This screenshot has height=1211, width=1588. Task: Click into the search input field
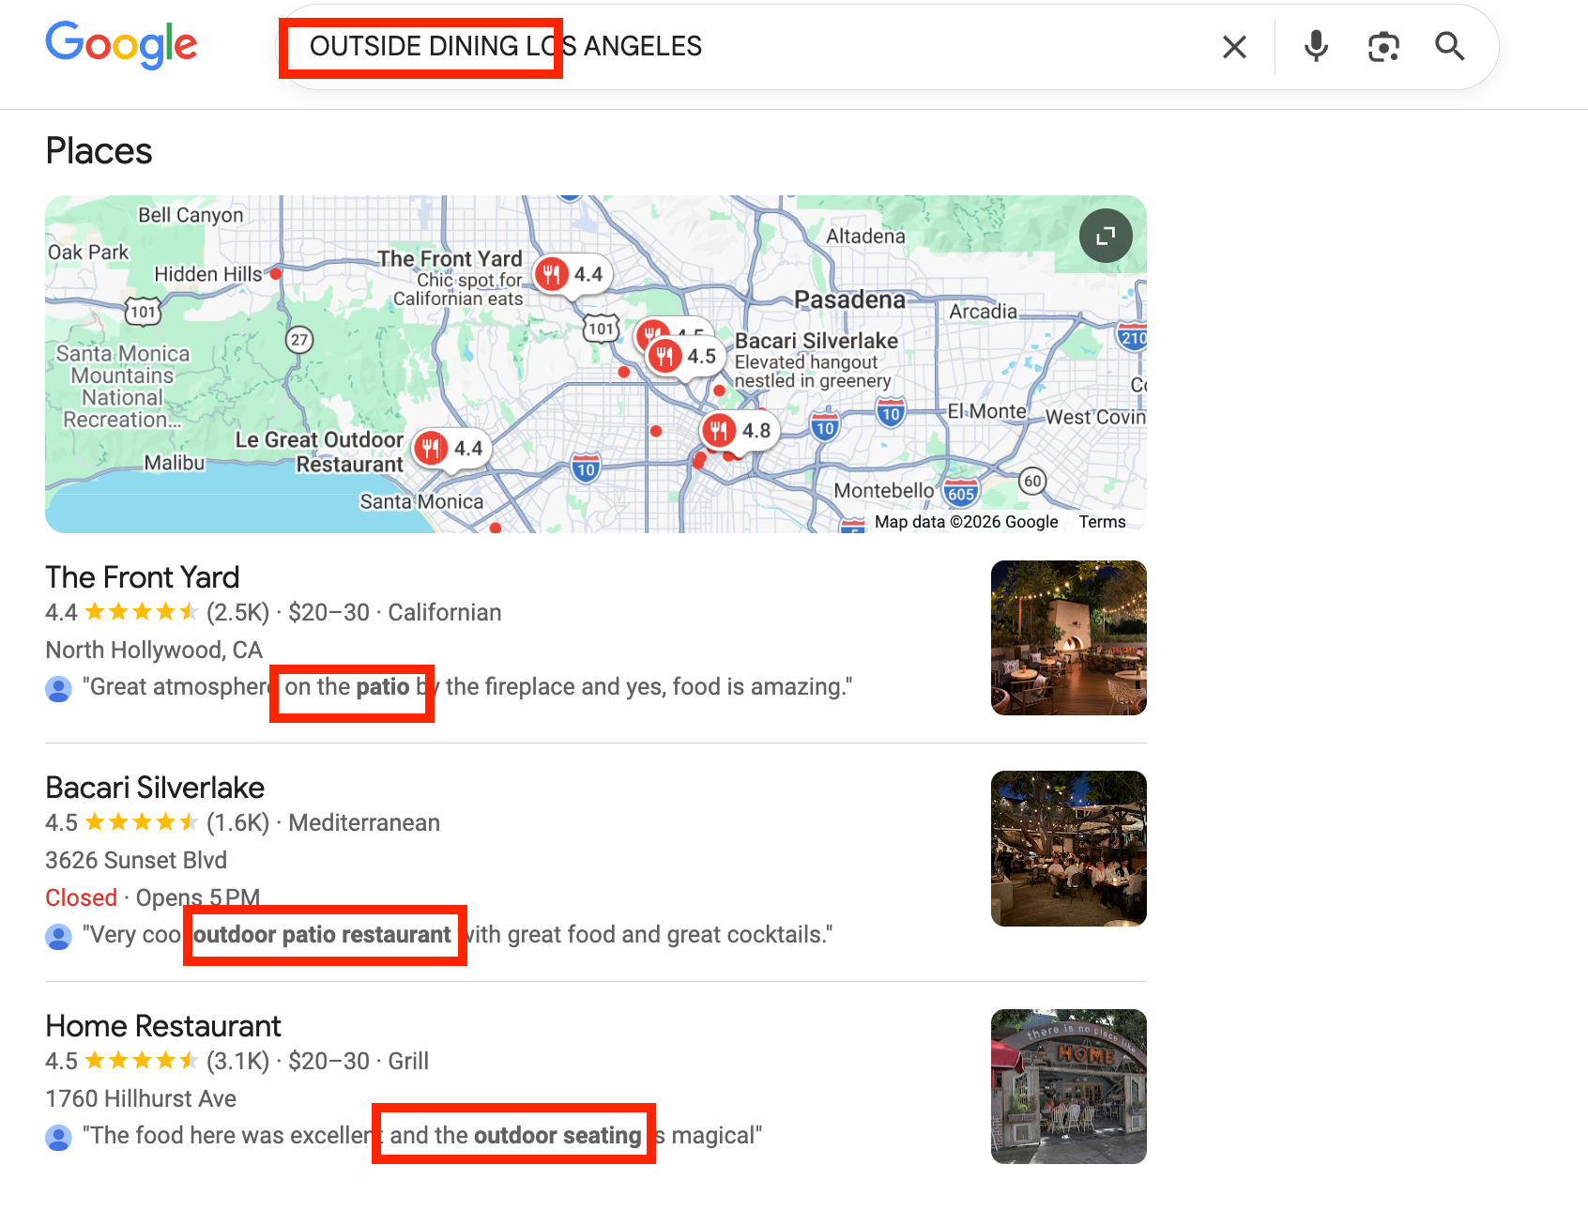tap(751, 46)
